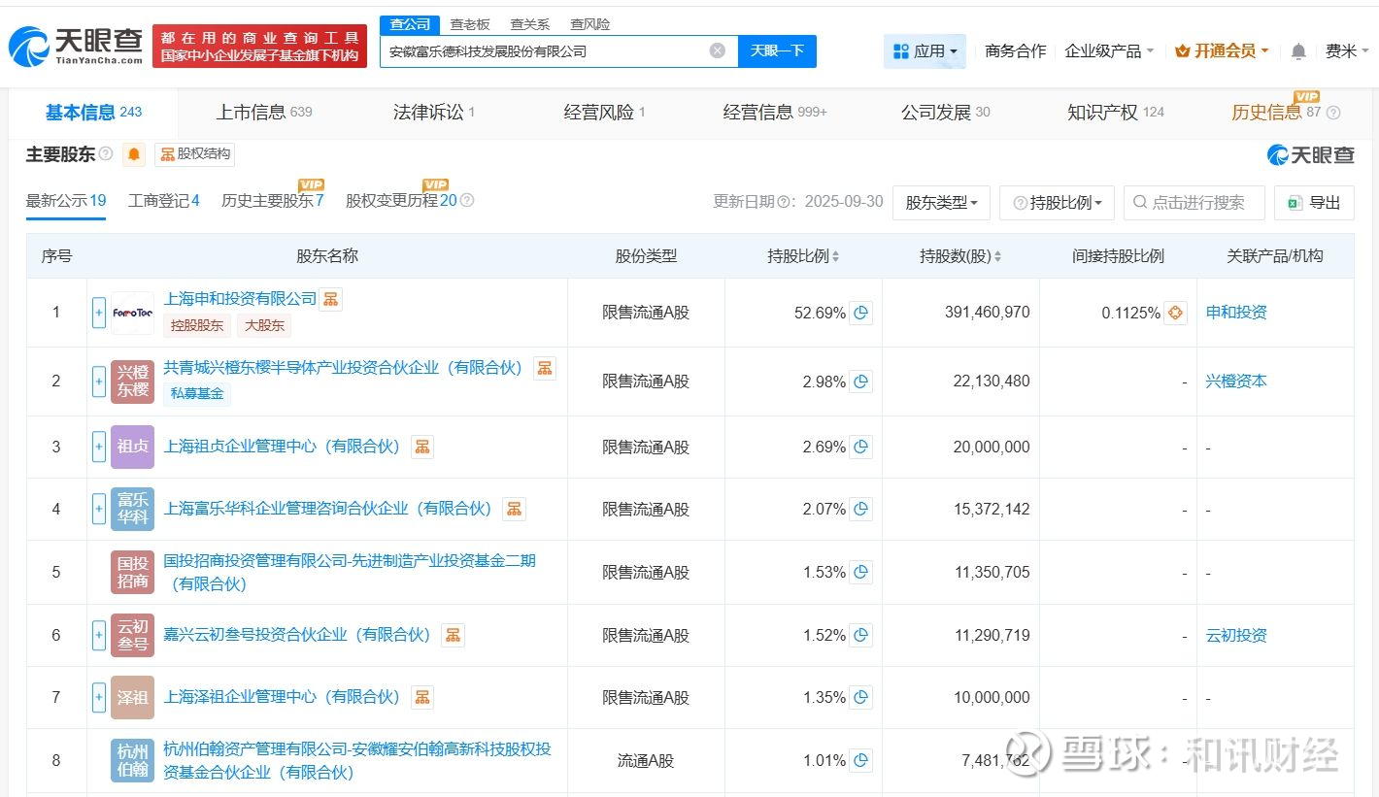
Task: Clear the search box with X icon
Action: [717, 50]
